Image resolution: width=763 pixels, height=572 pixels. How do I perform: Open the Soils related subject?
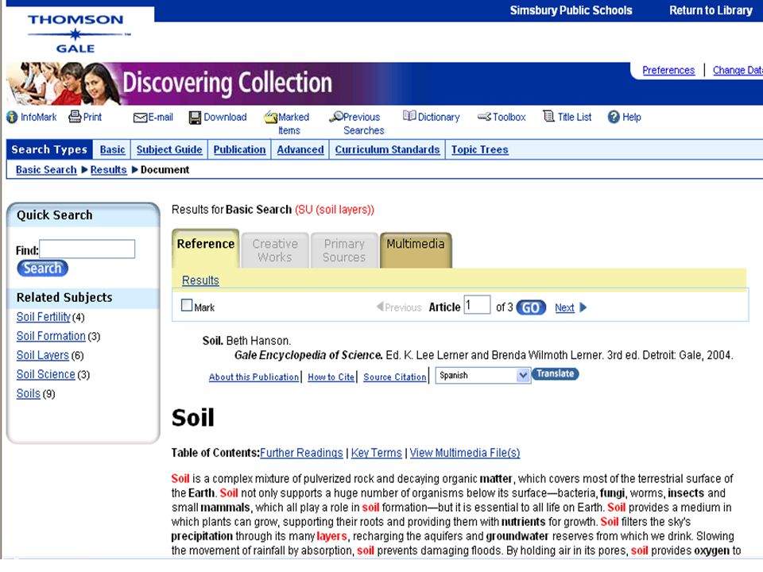click(29, 393)
